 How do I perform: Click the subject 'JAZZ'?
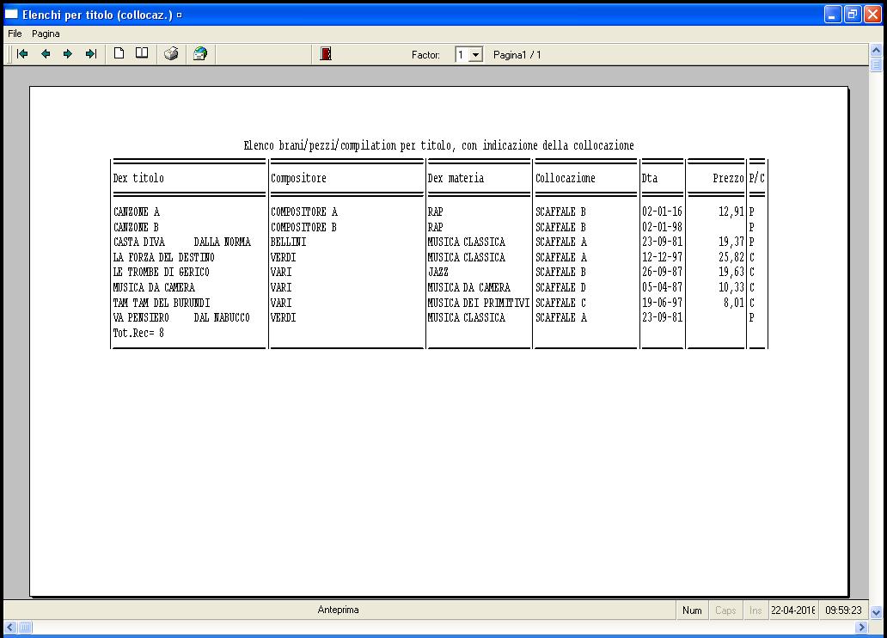click(437, 272)
